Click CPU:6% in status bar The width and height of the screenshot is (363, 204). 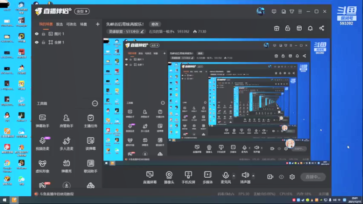(x=285, y=194)
